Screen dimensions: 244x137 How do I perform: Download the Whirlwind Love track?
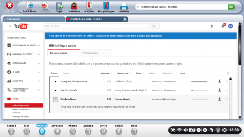[x=220, y=99]
